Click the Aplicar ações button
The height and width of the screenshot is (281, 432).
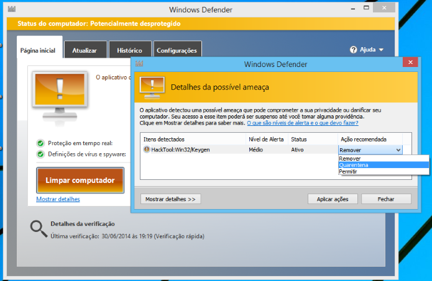click(333, 198)
